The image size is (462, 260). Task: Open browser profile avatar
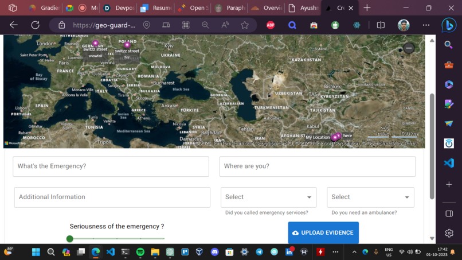(404, 25)
